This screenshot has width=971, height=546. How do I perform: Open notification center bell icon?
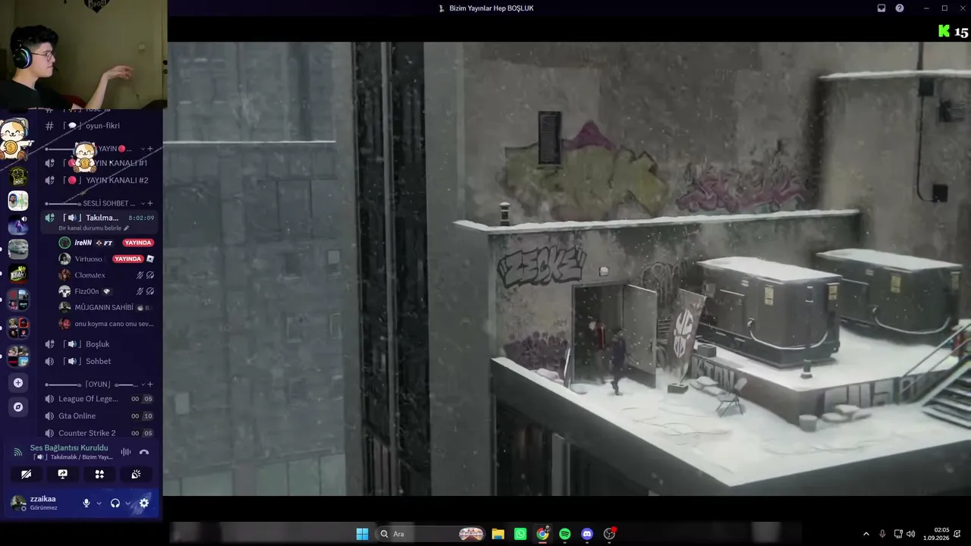[958, 534]
